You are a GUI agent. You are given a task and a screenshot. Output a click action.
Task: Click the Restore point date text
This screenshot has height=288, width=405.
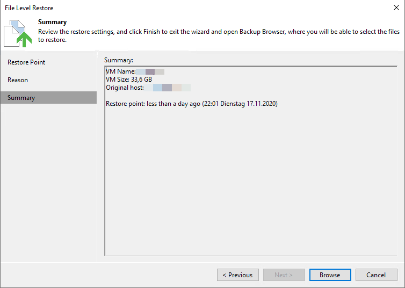(192, 104)
